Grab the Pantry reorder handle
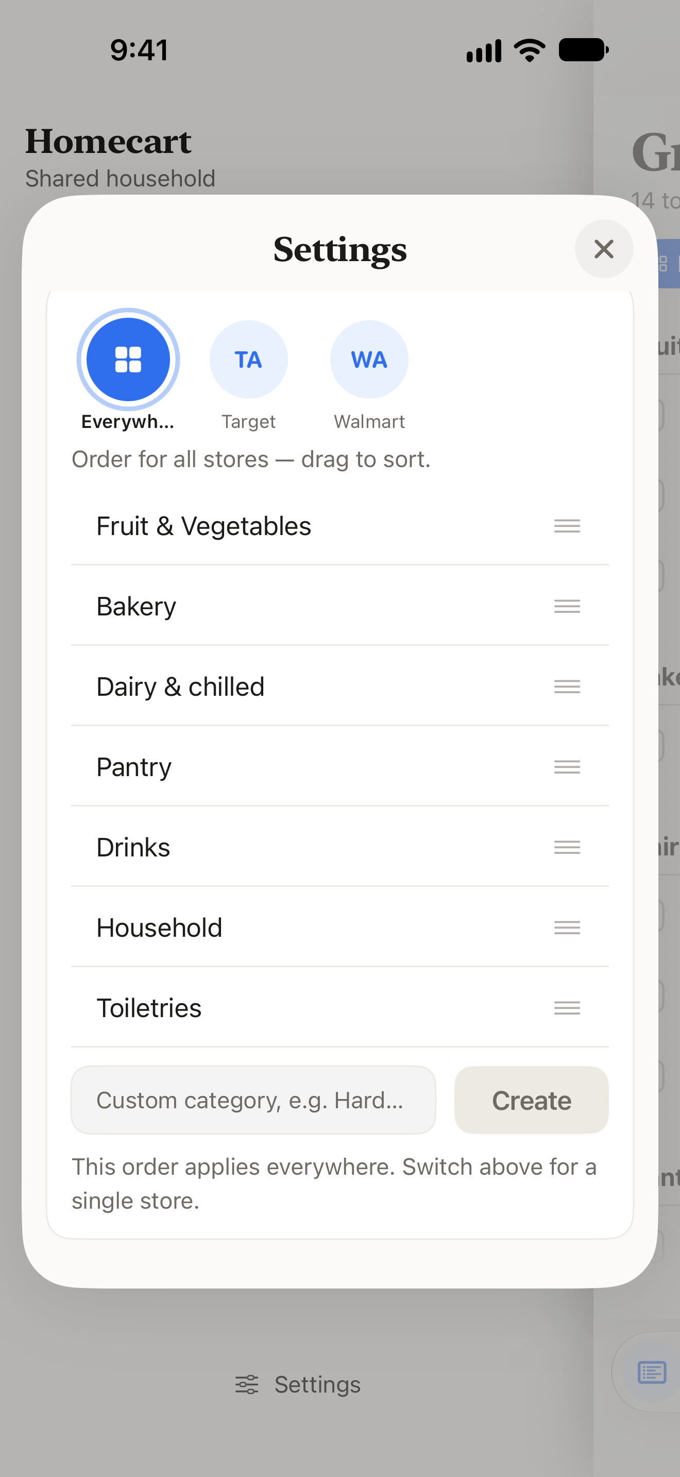This screenshot has width=680, height=1477. coord(567,767)
